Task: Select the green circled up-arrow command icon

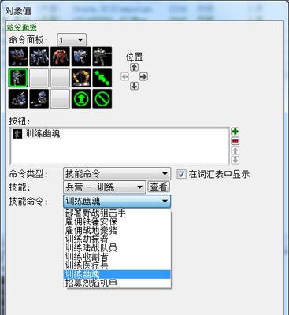Action: 81,98
